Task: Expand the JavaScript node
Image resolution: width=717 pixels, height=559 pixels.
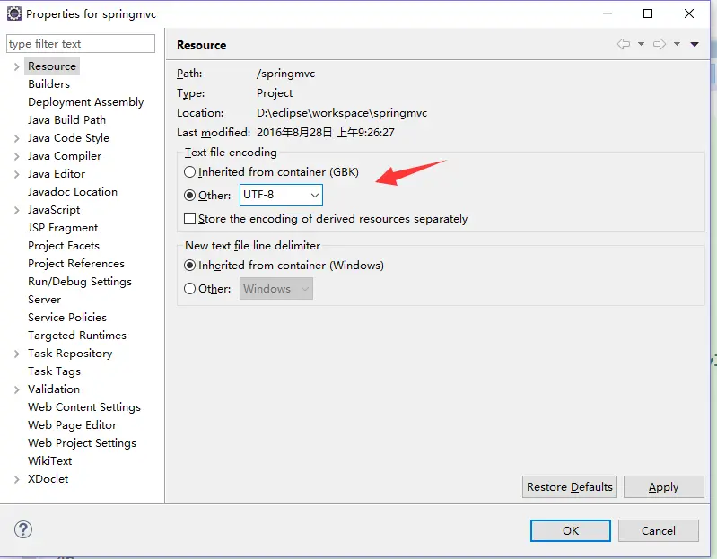Action: [16, 210]
